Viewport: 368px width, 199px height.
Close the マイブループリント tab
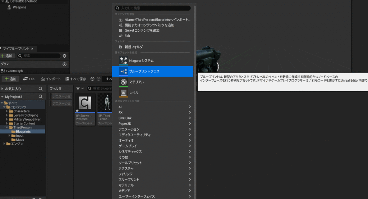pyautogui.click(x=32, y=49)
